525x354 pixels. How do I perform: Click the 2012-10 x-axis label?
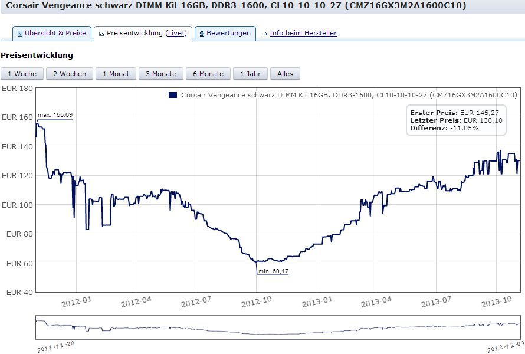[x=257, y=302]
